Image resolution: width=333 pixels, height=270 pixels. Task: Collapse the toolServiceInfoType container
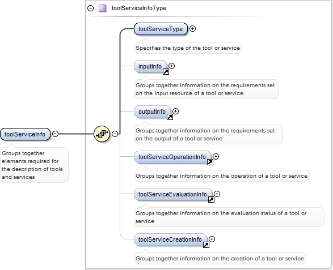90,8
